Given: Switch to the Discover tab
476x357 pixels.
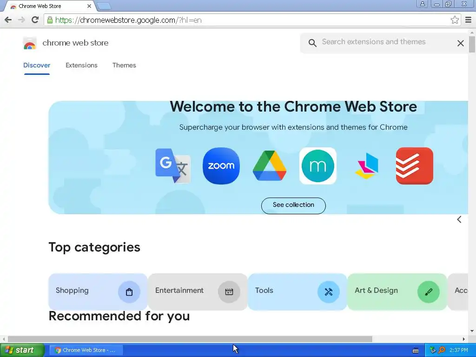Looking at the screenshot, I should point(37,65).
